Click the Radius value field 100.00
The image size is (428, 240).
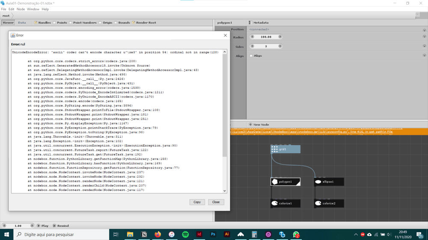coord(266,37)
